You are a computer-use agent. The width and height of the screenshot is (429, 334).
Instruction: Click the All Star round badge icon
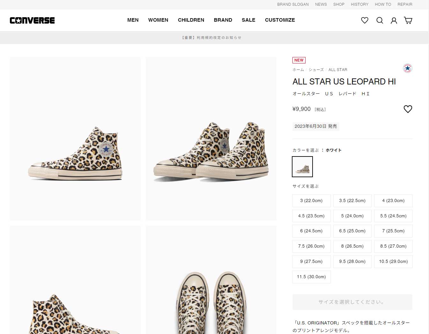(x=407, y=68)
